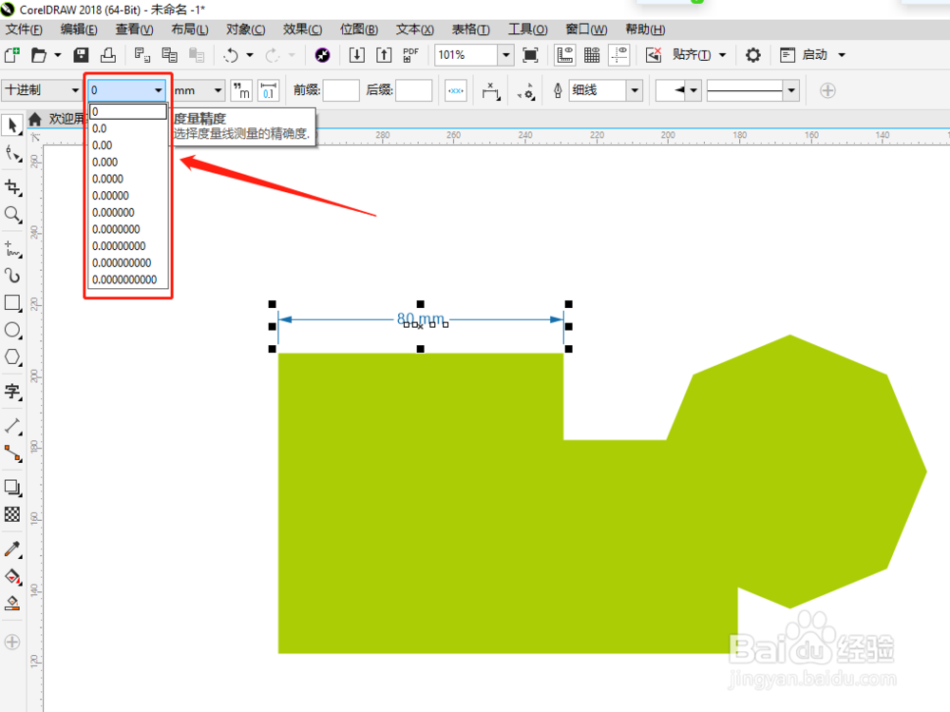Viewport: 950px width, 712px height.
Task: Select the Shape edit tool
Action: click(12, 153)
